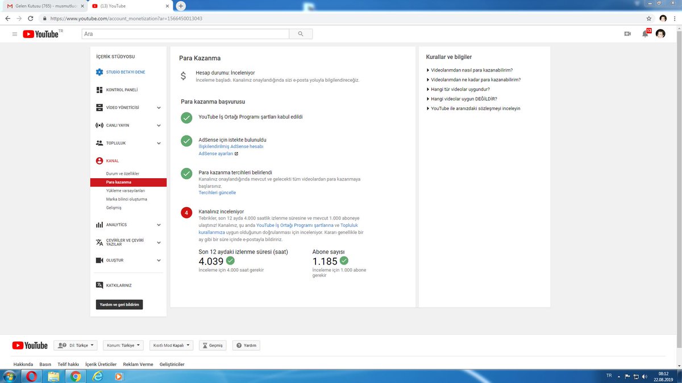Click the search magnifier button
The width and height of the screenshot is (682, 383).
(301, 34)
